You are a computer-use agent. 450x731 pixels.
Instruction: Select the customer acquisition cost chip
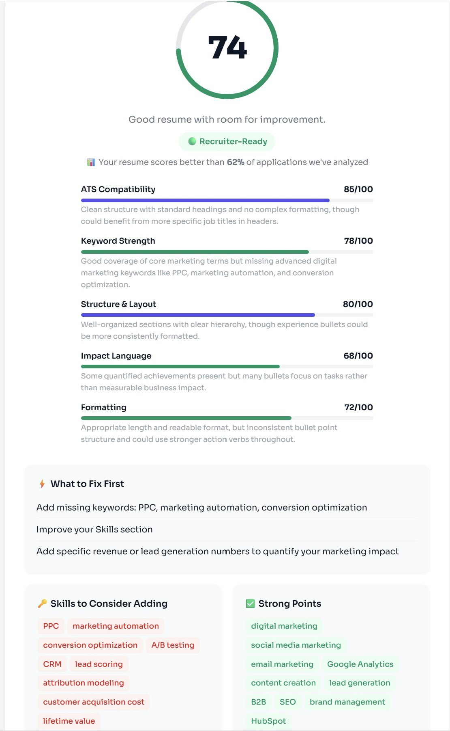(93, 702)
